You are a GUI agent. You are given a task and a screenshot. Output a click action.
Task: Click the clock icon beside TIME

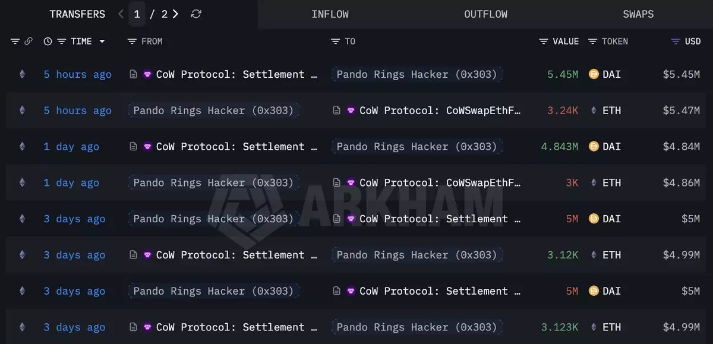pyautogui.click(x=48, y=41)
